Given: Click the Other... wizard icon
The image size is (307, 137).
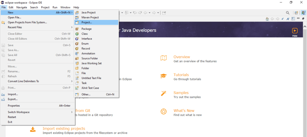Looking at the screenshot, I should (77, 95).
